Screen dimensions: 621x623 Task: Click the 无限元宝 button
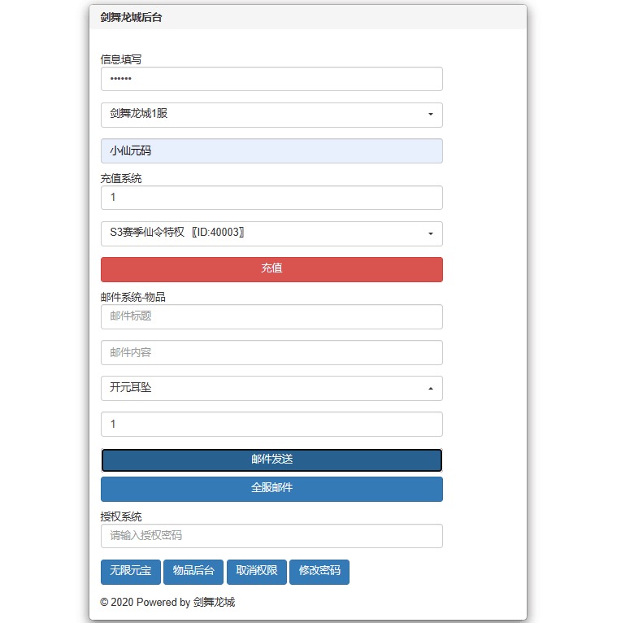pos(131,572)
